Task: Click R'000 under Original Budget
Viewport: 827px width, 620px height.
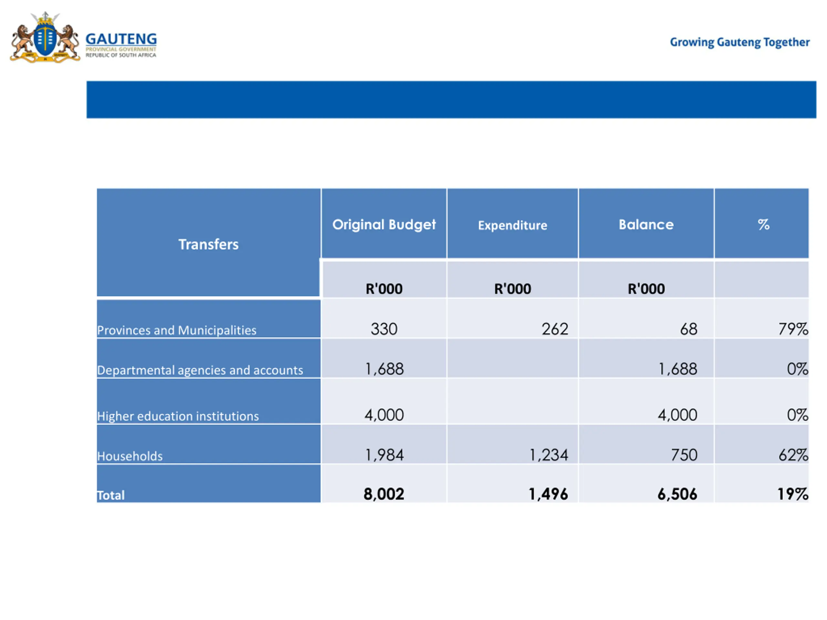Action: coord(384,289)
